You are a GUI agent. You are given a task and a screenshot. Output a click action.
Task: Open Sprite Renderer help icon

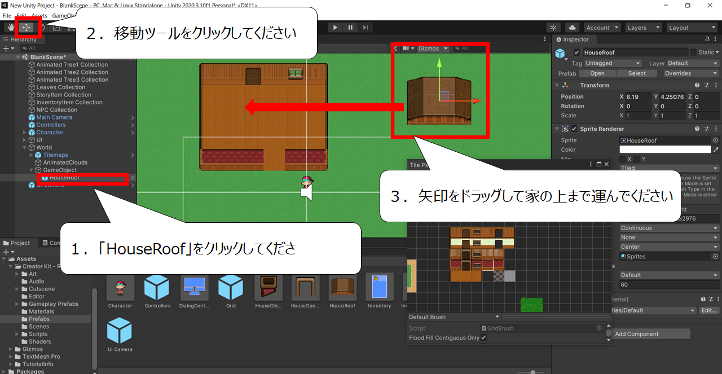pyautogui.click(x=697, y=129)
